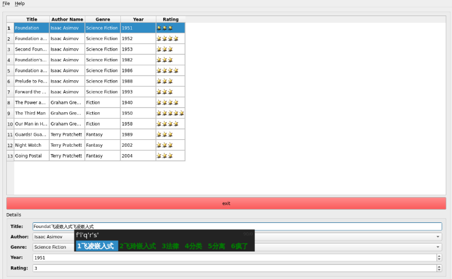Click the year cell 1993

point(138,92)
